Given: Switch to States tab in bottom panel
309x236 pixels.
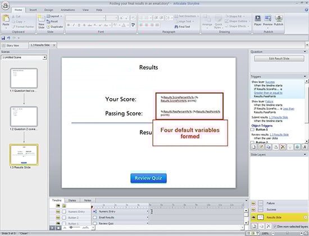Looking at the screenshot, I should [x=72, y=200].
